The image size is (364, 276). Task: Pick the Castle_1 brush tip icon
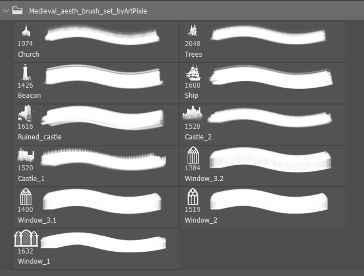coord(26,155)
